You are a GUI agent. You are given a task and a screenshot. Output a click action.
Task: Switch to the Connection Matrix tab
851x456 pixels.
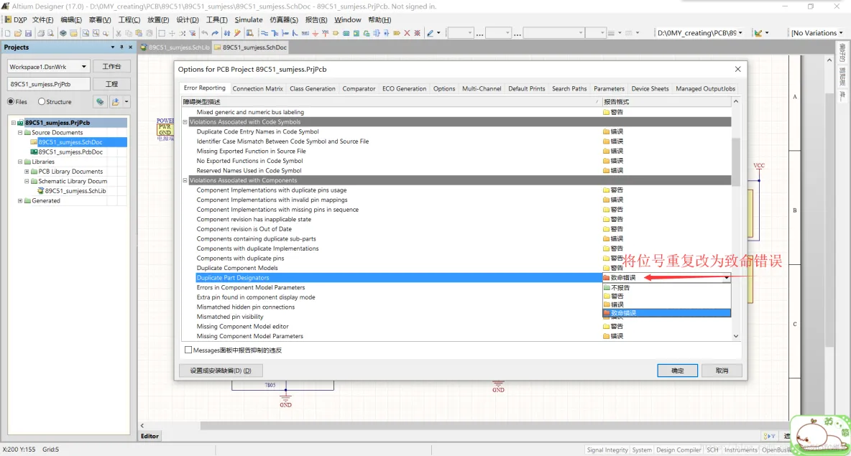pos(258,88)
